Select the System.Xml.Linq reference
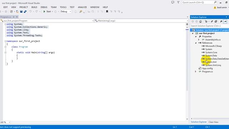This screenshot has height=129, width=229. pos(213,65)
